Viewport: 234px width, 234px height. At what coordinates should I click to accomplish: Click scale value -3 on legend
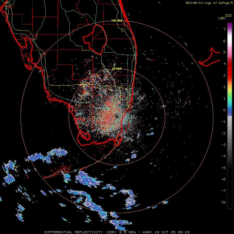[x=223, y=145]
